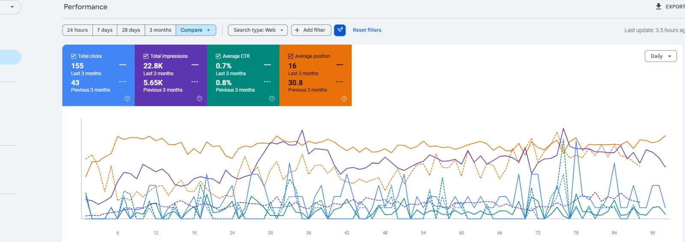Click the dashed line legend on Average CTR
The height and width of the screenshot is (242, 685).
(x=267, y=82)
